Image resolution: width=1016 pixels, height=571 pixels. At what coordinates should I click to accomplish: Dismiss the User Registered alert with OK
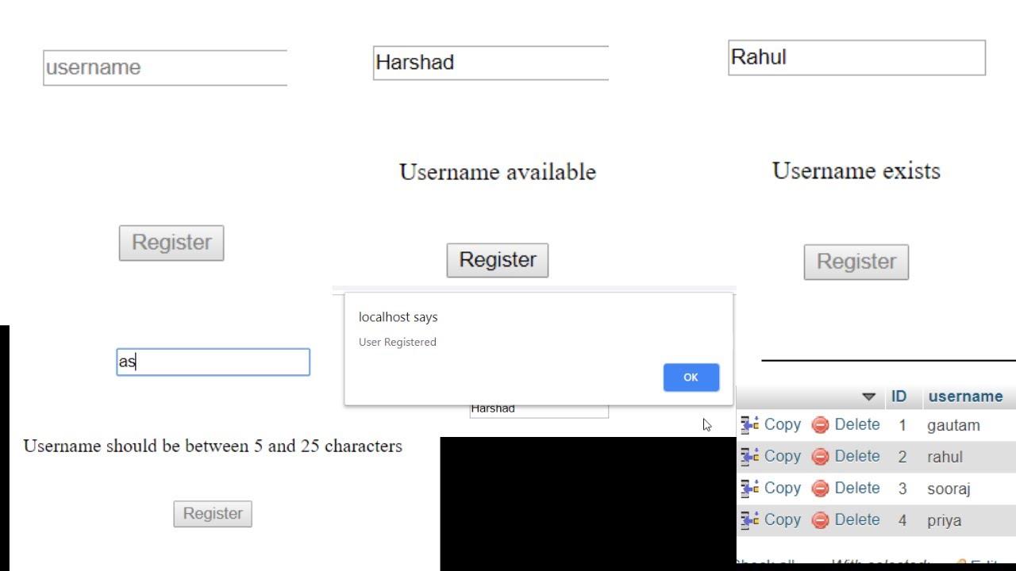[x=691, y=377]
